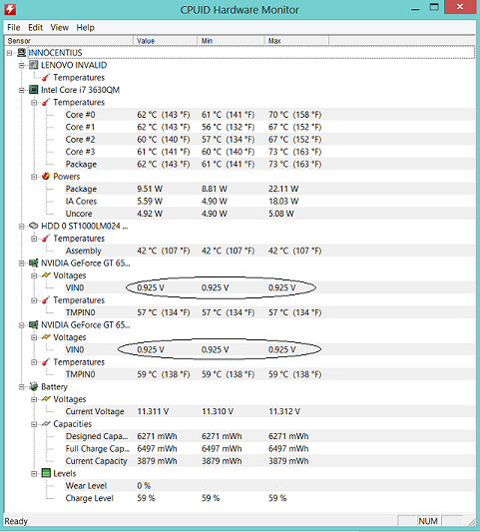
Task: Collapse the HDD 0 ST1000LM024 node
Action: coord(22,227)
